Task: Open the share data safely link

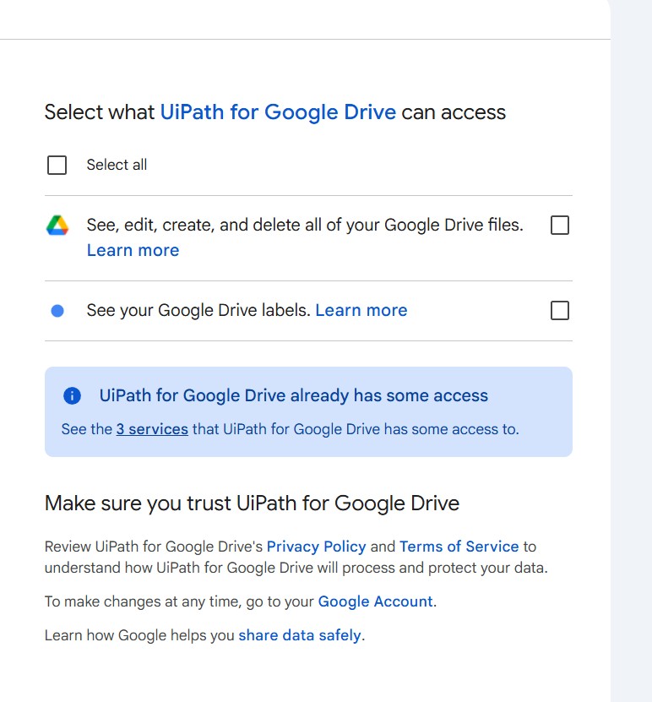Action: (x=299, y=635)
